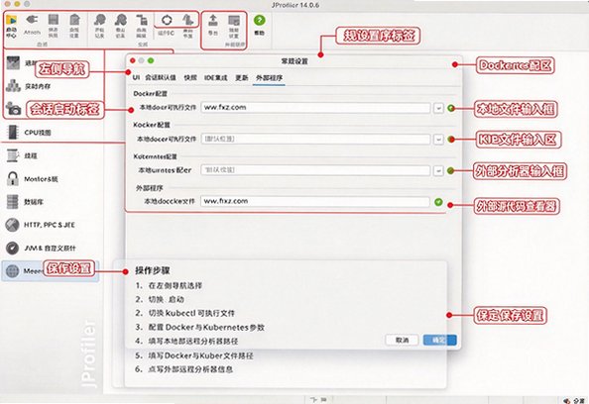This screenshot has height=404, width=589.
Task: Select the MBeans globe section
Action: pos(50,271)
